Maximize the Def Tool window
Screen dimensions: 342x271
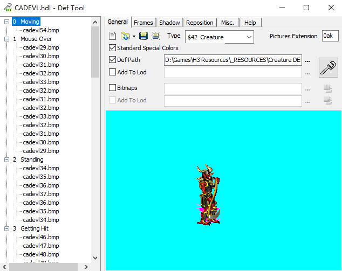(x=306, y=8)
